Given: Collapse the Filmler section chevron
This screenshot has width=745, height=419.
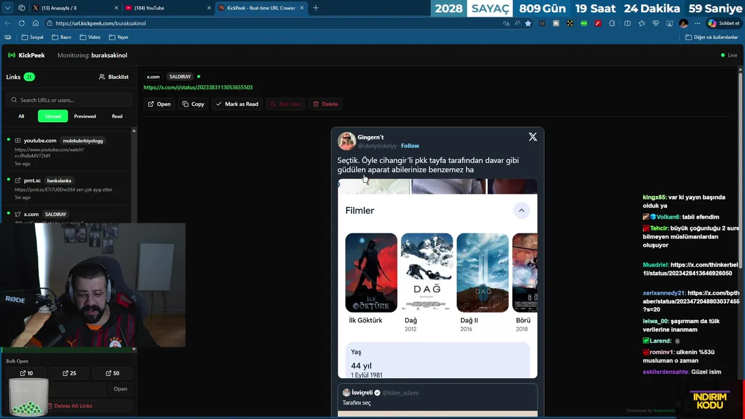Looking at the screenshot, I should tap(521, 211).
